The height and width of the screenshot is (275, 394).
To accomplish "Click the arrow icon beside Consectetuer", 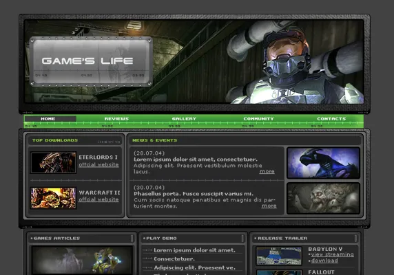I will (147, 259).
